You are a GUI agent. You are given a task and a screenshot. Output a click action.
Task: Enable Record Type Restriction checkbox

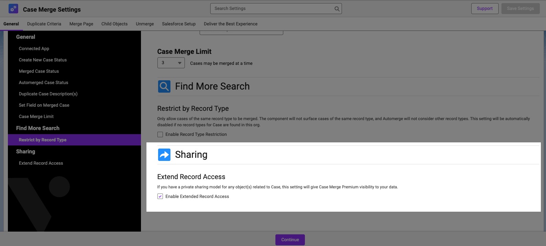(x=160, y=134)
